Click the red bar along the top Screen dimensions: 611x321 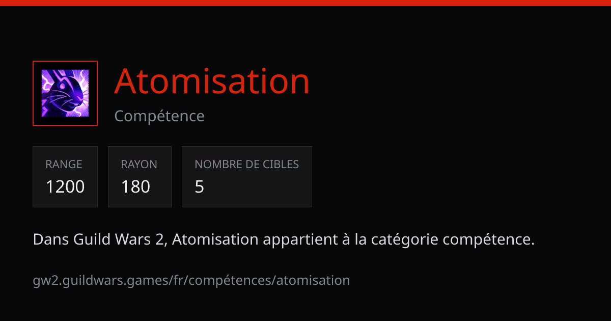305,3
